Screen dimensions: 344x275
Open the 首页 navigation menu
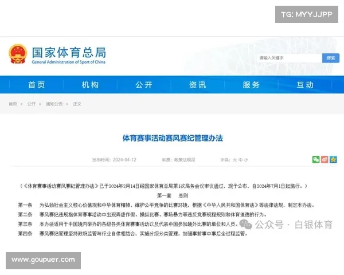[x=37, y=85]
